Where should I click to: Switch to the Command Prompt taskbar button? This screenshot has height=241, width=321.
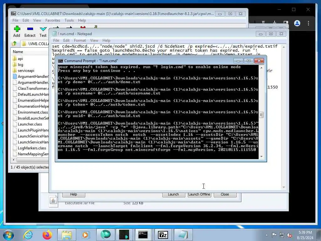(143, 235)
